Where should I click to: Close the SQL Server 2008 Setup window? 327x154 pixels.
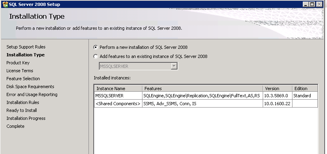(319, 4)
